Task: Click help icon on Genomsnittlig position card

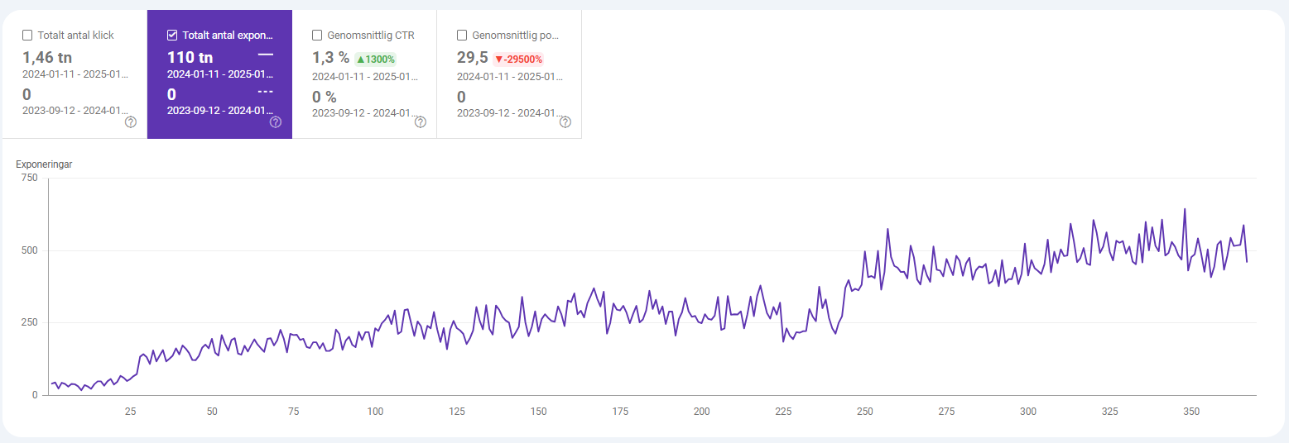Action: 565,122
